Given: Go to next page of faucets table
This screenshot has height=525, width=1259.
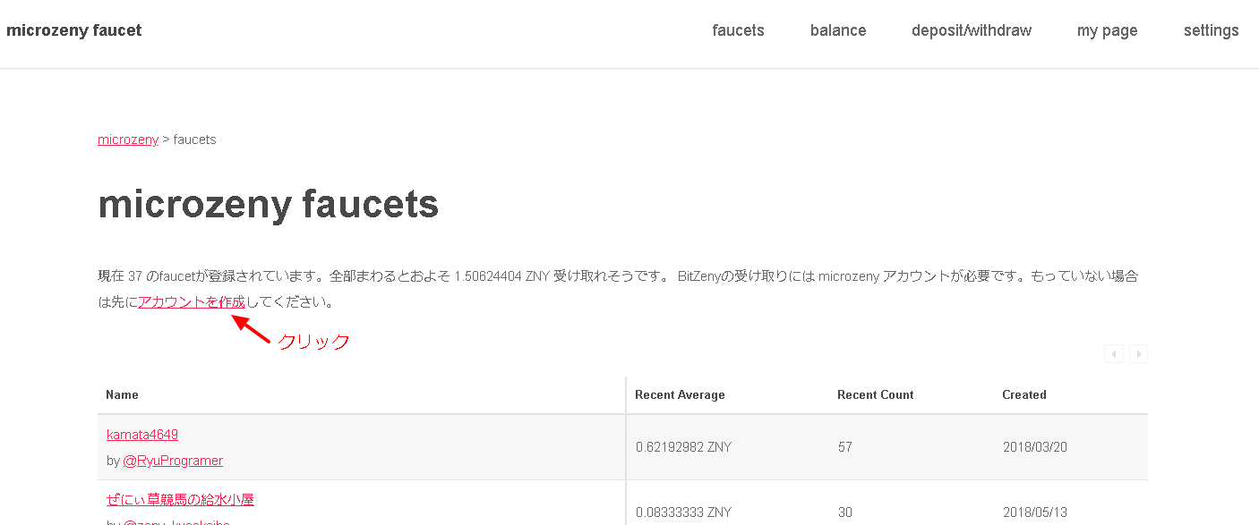Looking at the screenshot, I should coord(1139,354).
